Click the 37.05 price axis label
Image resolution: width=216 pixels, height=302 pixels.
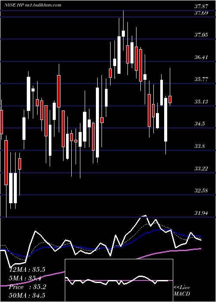point(201,35)
